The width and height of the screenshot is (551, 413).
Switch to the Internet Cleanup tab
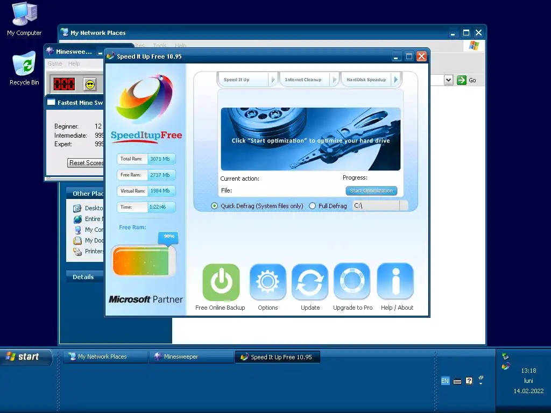[x=305, y=80]
